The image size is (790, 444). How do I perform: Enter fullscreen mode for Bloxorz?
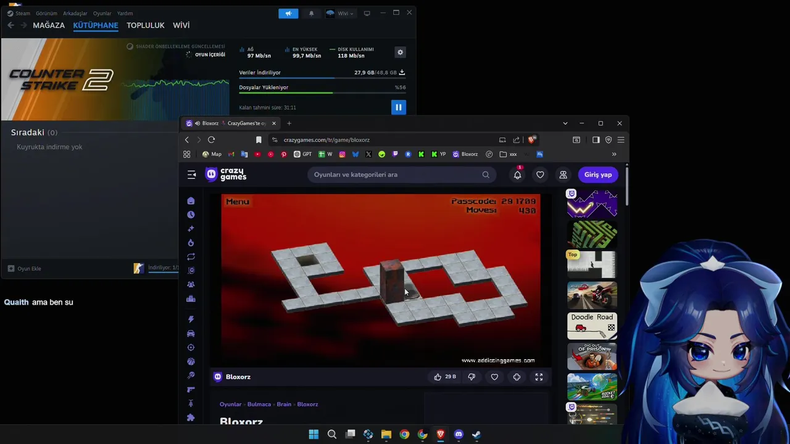[539, 377]
